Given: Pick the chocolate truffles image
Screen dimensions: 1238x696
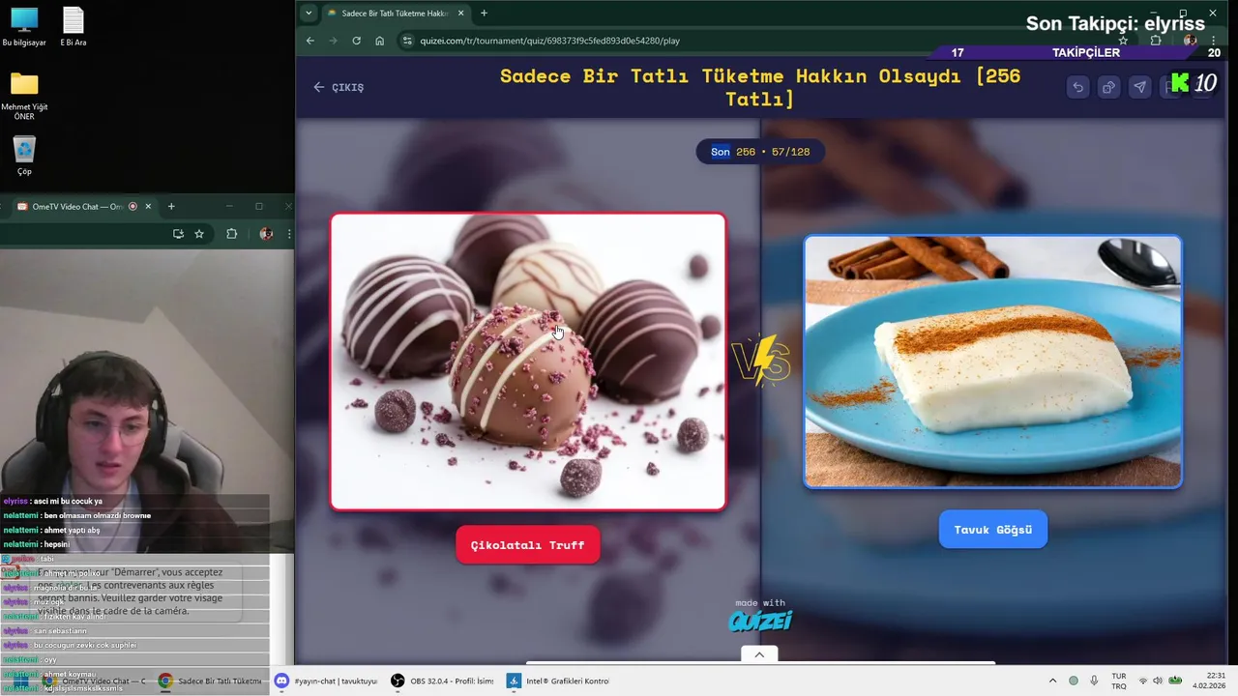Looking at the screenshot, I should tap(528, 362).
